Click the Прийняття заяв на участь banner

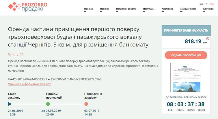[186, 30]
